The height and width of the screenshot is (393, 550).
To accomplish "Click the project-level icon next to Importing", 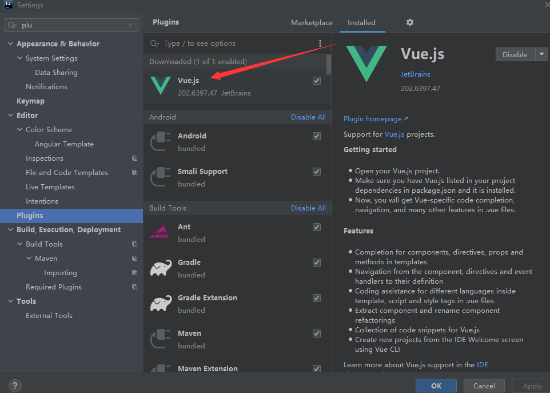I will point(134,273).
